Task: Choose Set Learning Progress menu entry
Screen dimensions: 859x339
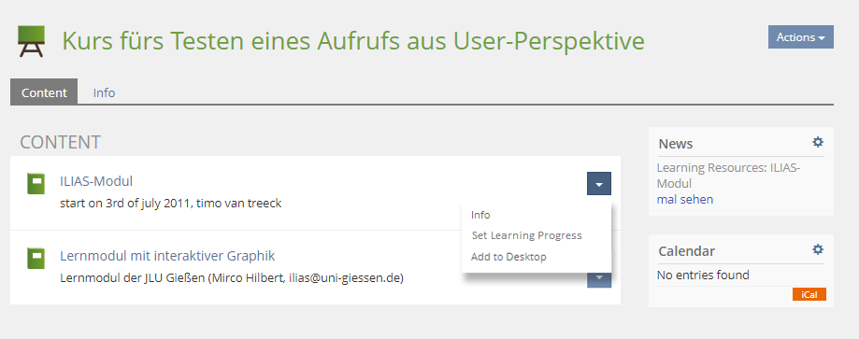Action: [526, 235]
